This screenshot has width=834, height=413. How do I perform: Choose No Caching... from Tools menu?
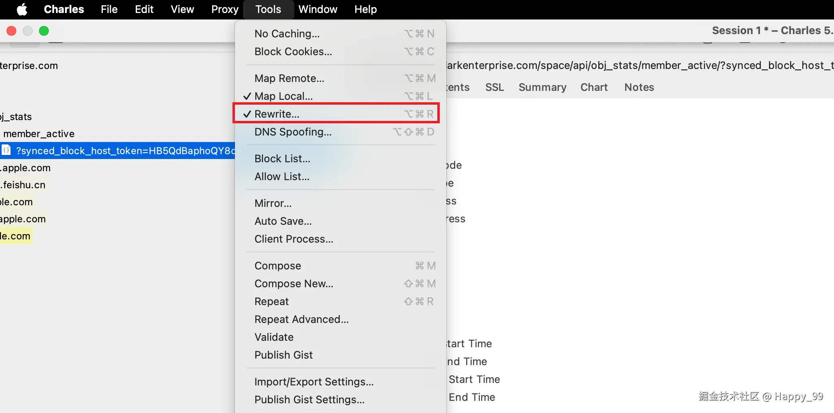tap(341, 34)
